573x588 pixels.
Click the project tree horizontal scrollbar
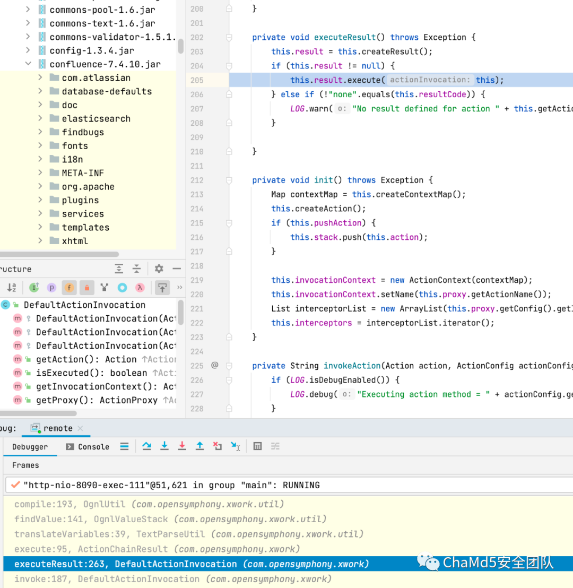(x=59, y=254)
